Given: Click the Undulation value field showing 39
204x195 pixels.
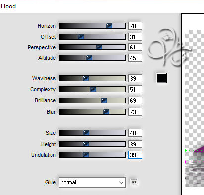Looking at the screenshot, I should 135,155.
